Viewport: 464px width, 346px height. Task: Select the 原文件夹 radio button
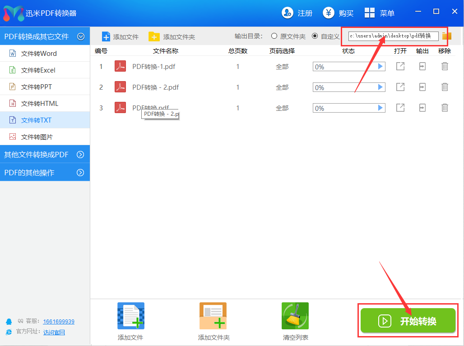point(274,36)
